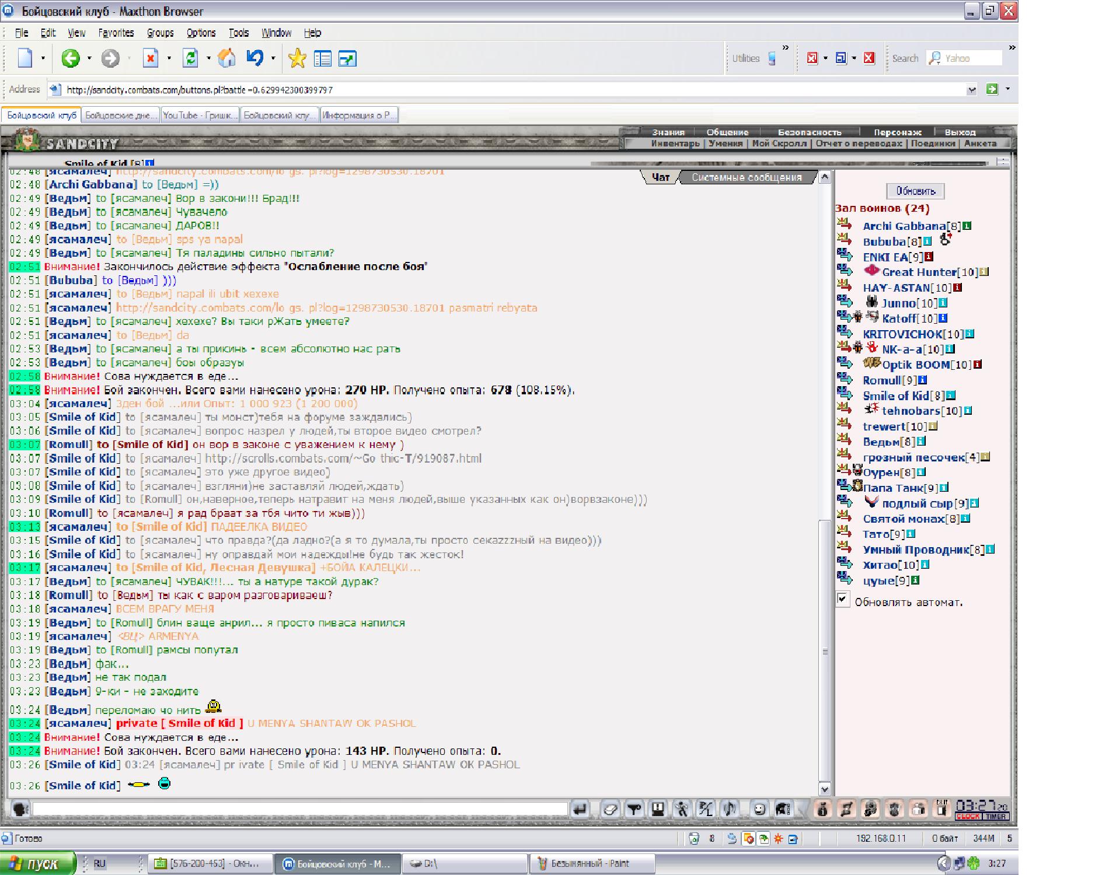Open the Groups menu

160,33
